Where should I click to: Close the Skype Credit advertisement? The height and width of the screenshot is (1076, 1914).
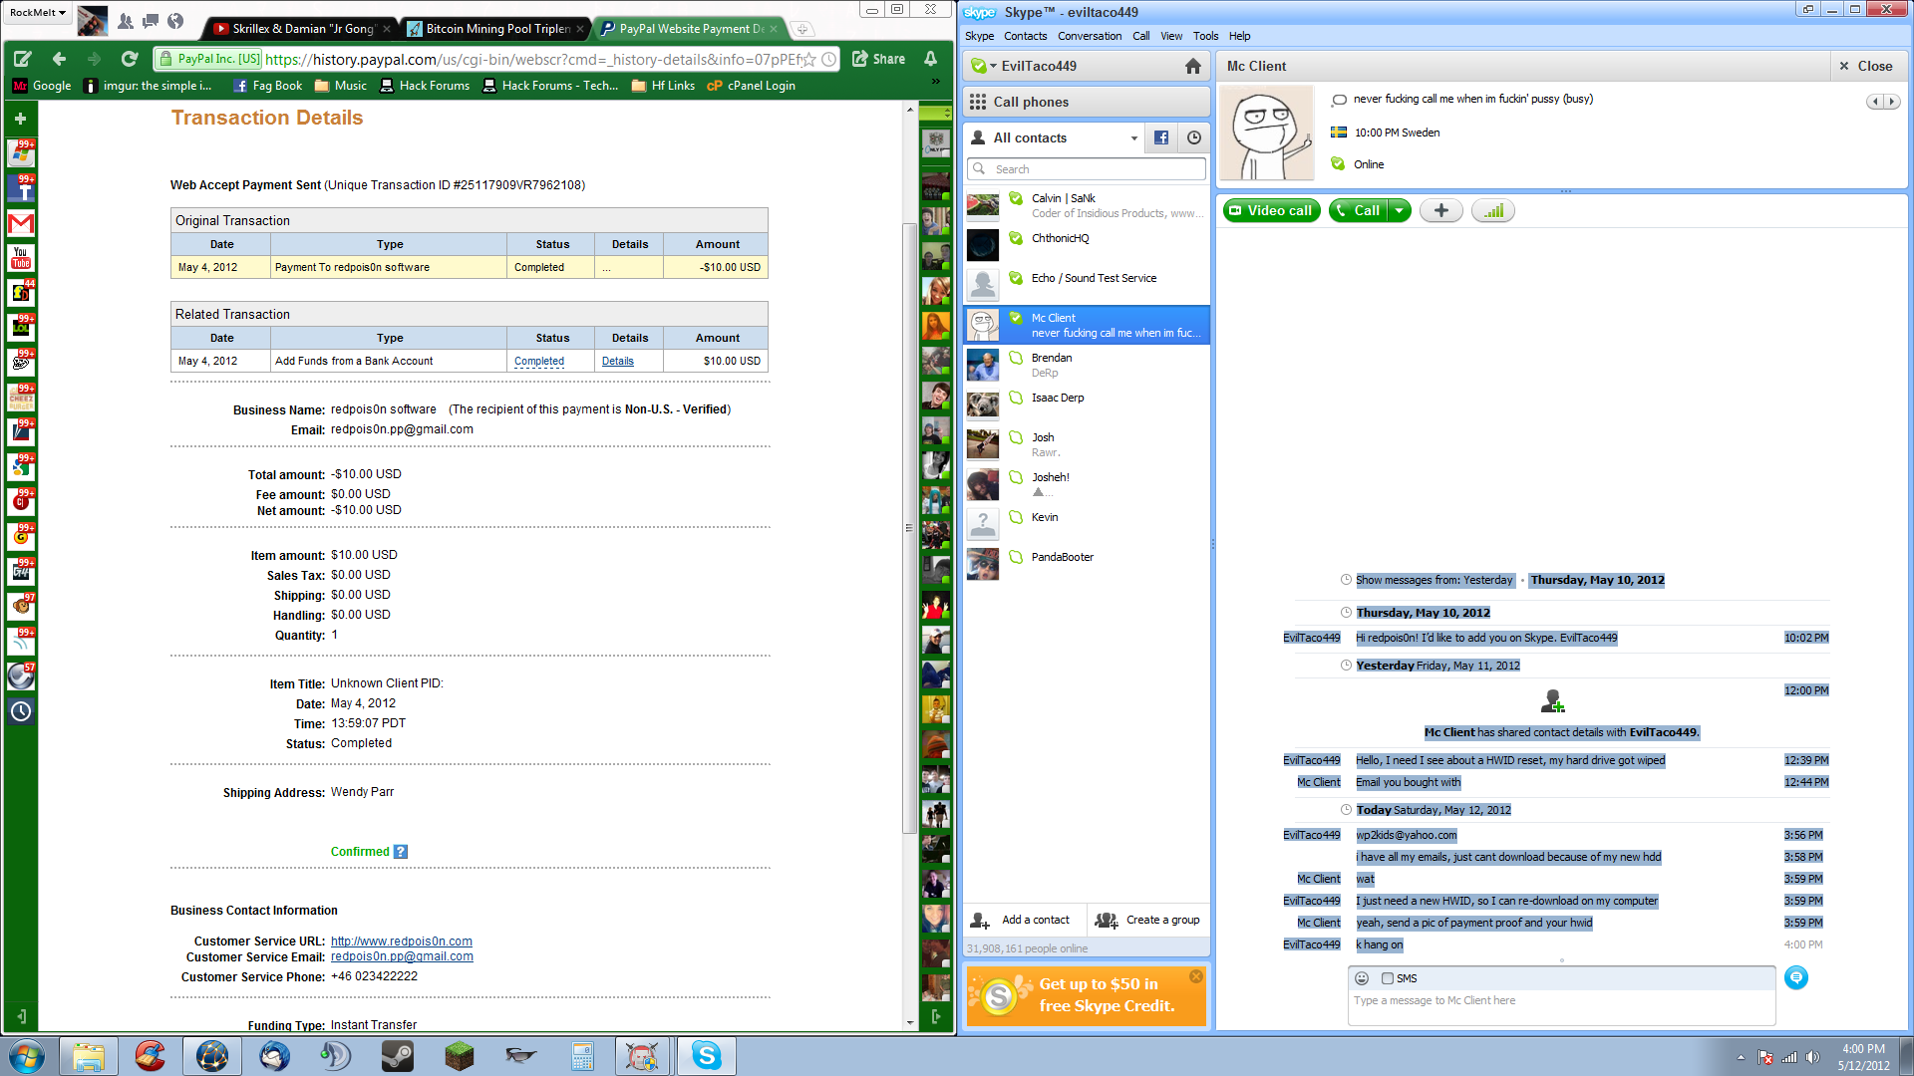1196,976
